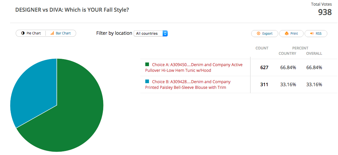Click the blue Choice B legend swatch

(x=147, y=81)
